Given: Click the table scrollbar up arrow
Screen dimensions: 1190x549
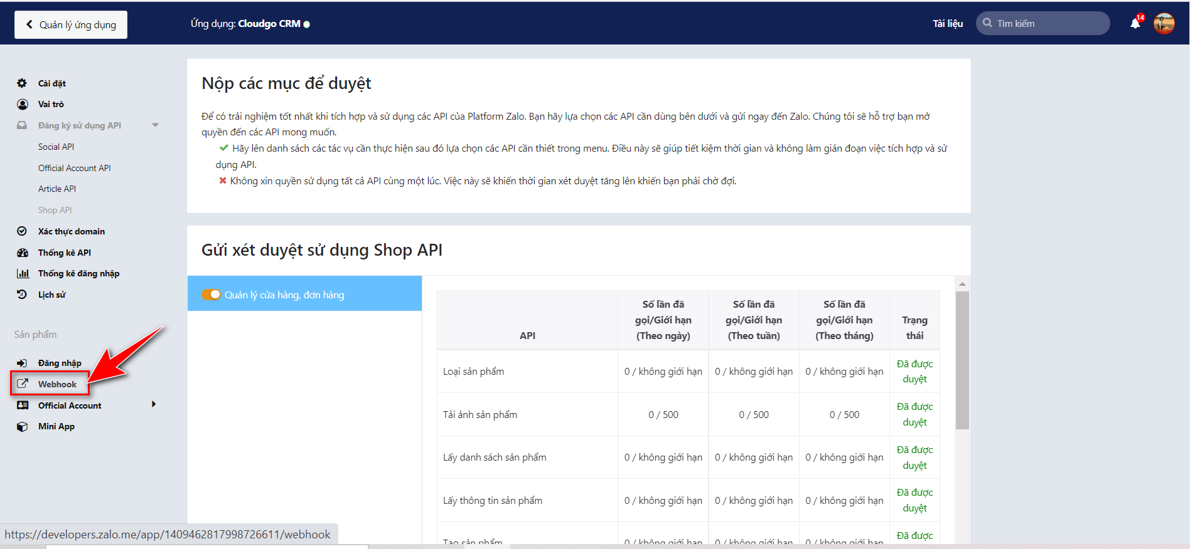Looking at the screenshot, I should 962,284.
